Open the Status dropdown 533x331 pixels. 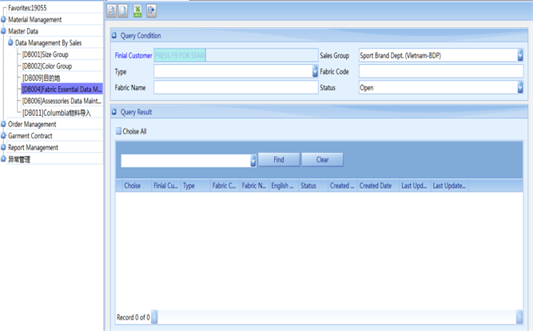point(519,88)
